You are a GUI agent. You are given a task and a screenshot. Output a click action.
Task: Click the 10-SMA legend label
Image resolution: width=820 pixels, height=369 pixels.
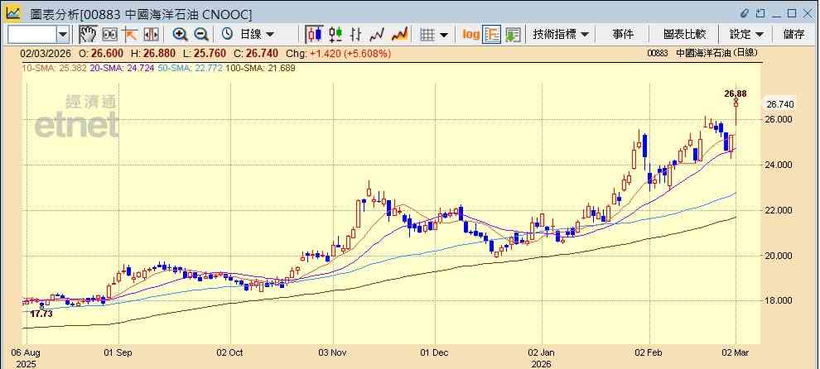tap(53, 68)
